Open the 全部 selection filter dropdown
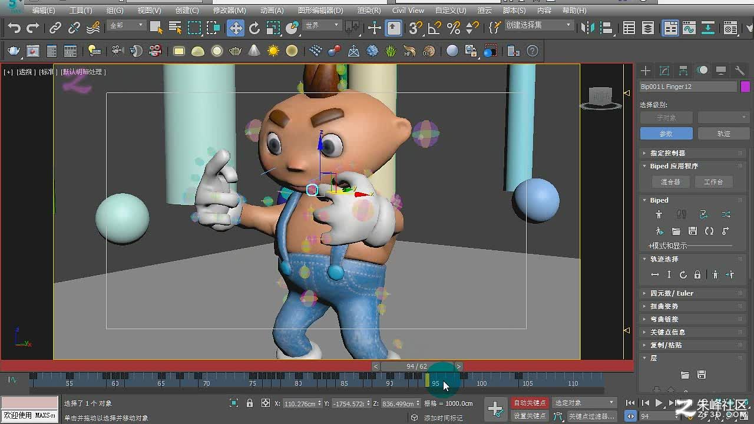Screen dimensions: 754x424 click(x=127, y=25)
